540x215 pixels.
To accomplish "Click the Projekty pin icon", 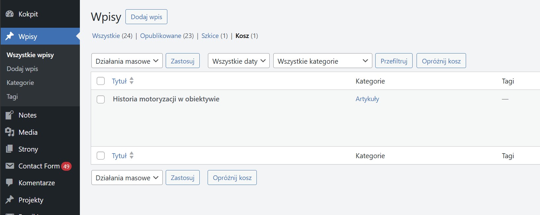I will point(10,200).
